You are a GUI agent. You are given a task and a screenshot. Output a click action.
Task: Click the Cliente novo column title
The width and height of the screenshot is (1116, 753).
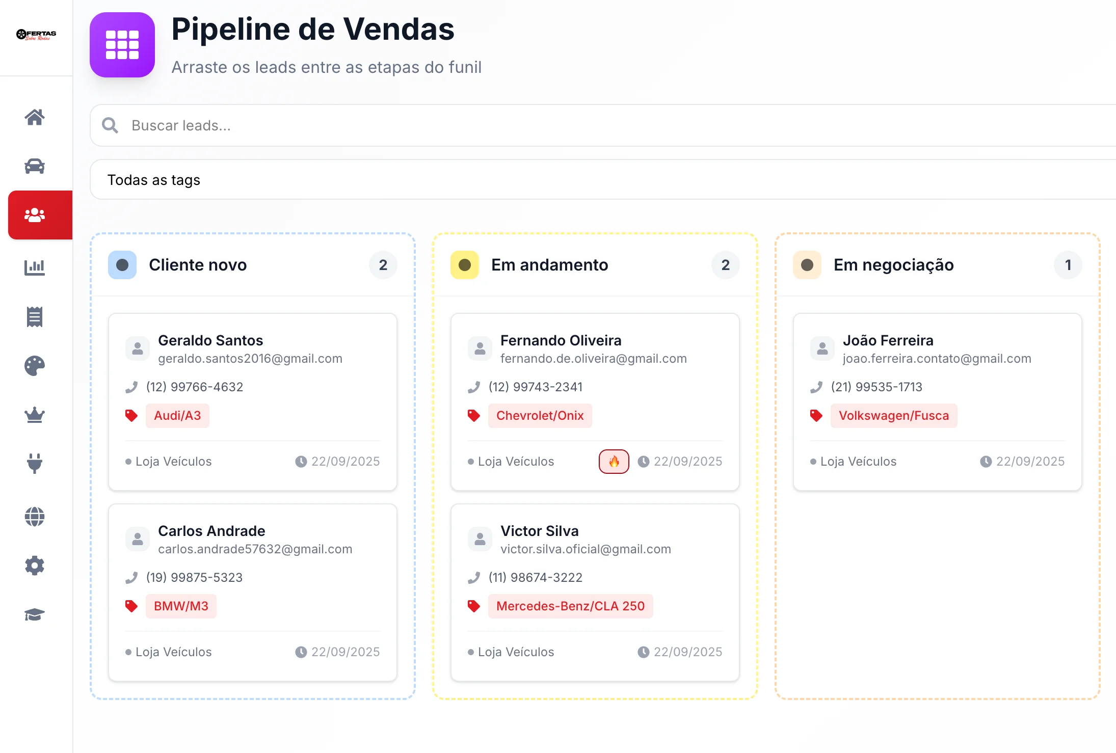(198, 265)
